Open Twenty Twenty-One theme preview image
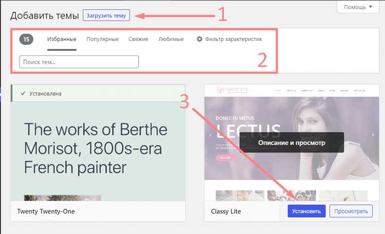The width and height of the screenshot is (385, 234). click(98, 151)
